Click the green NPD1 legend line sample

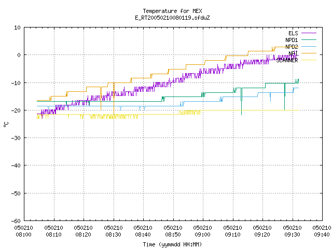pyautogui.click(x=309, y=40)
